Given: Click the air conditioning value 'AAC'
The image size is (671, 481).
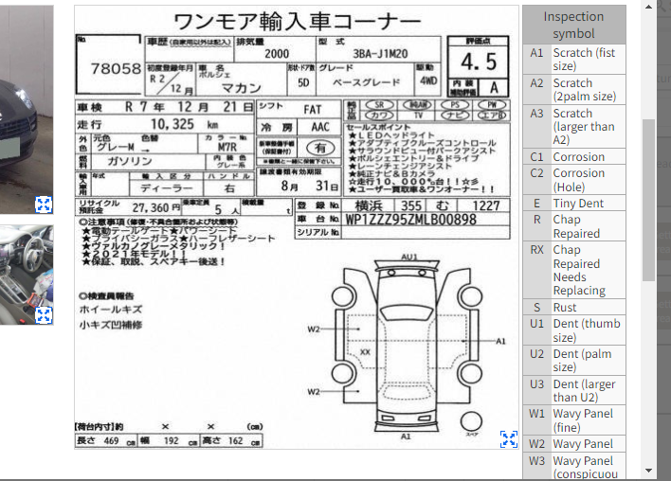Looking at the screenshot, I should click(x=320, y=127).
